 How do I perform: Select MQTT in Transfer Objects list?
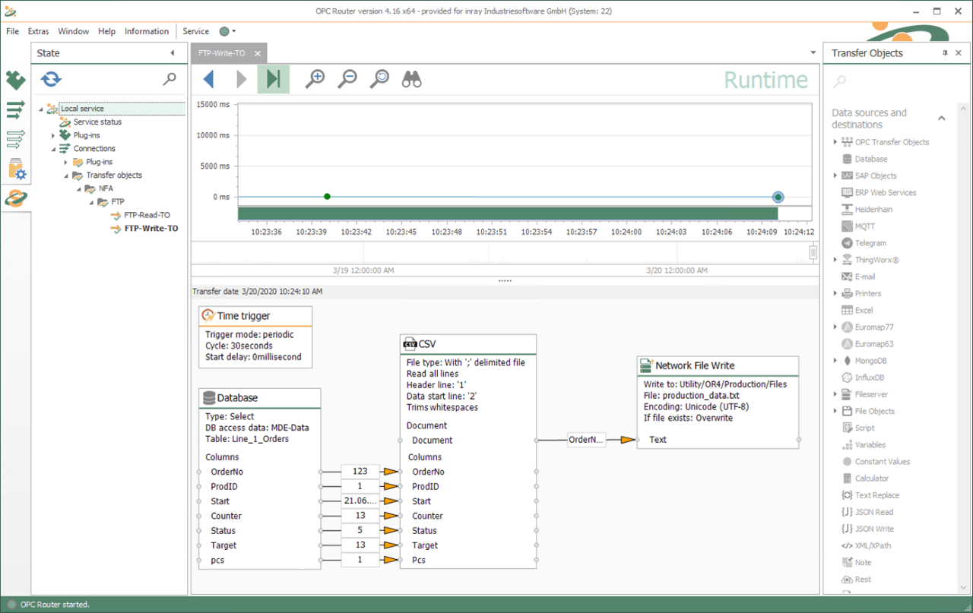click(864, 226)
